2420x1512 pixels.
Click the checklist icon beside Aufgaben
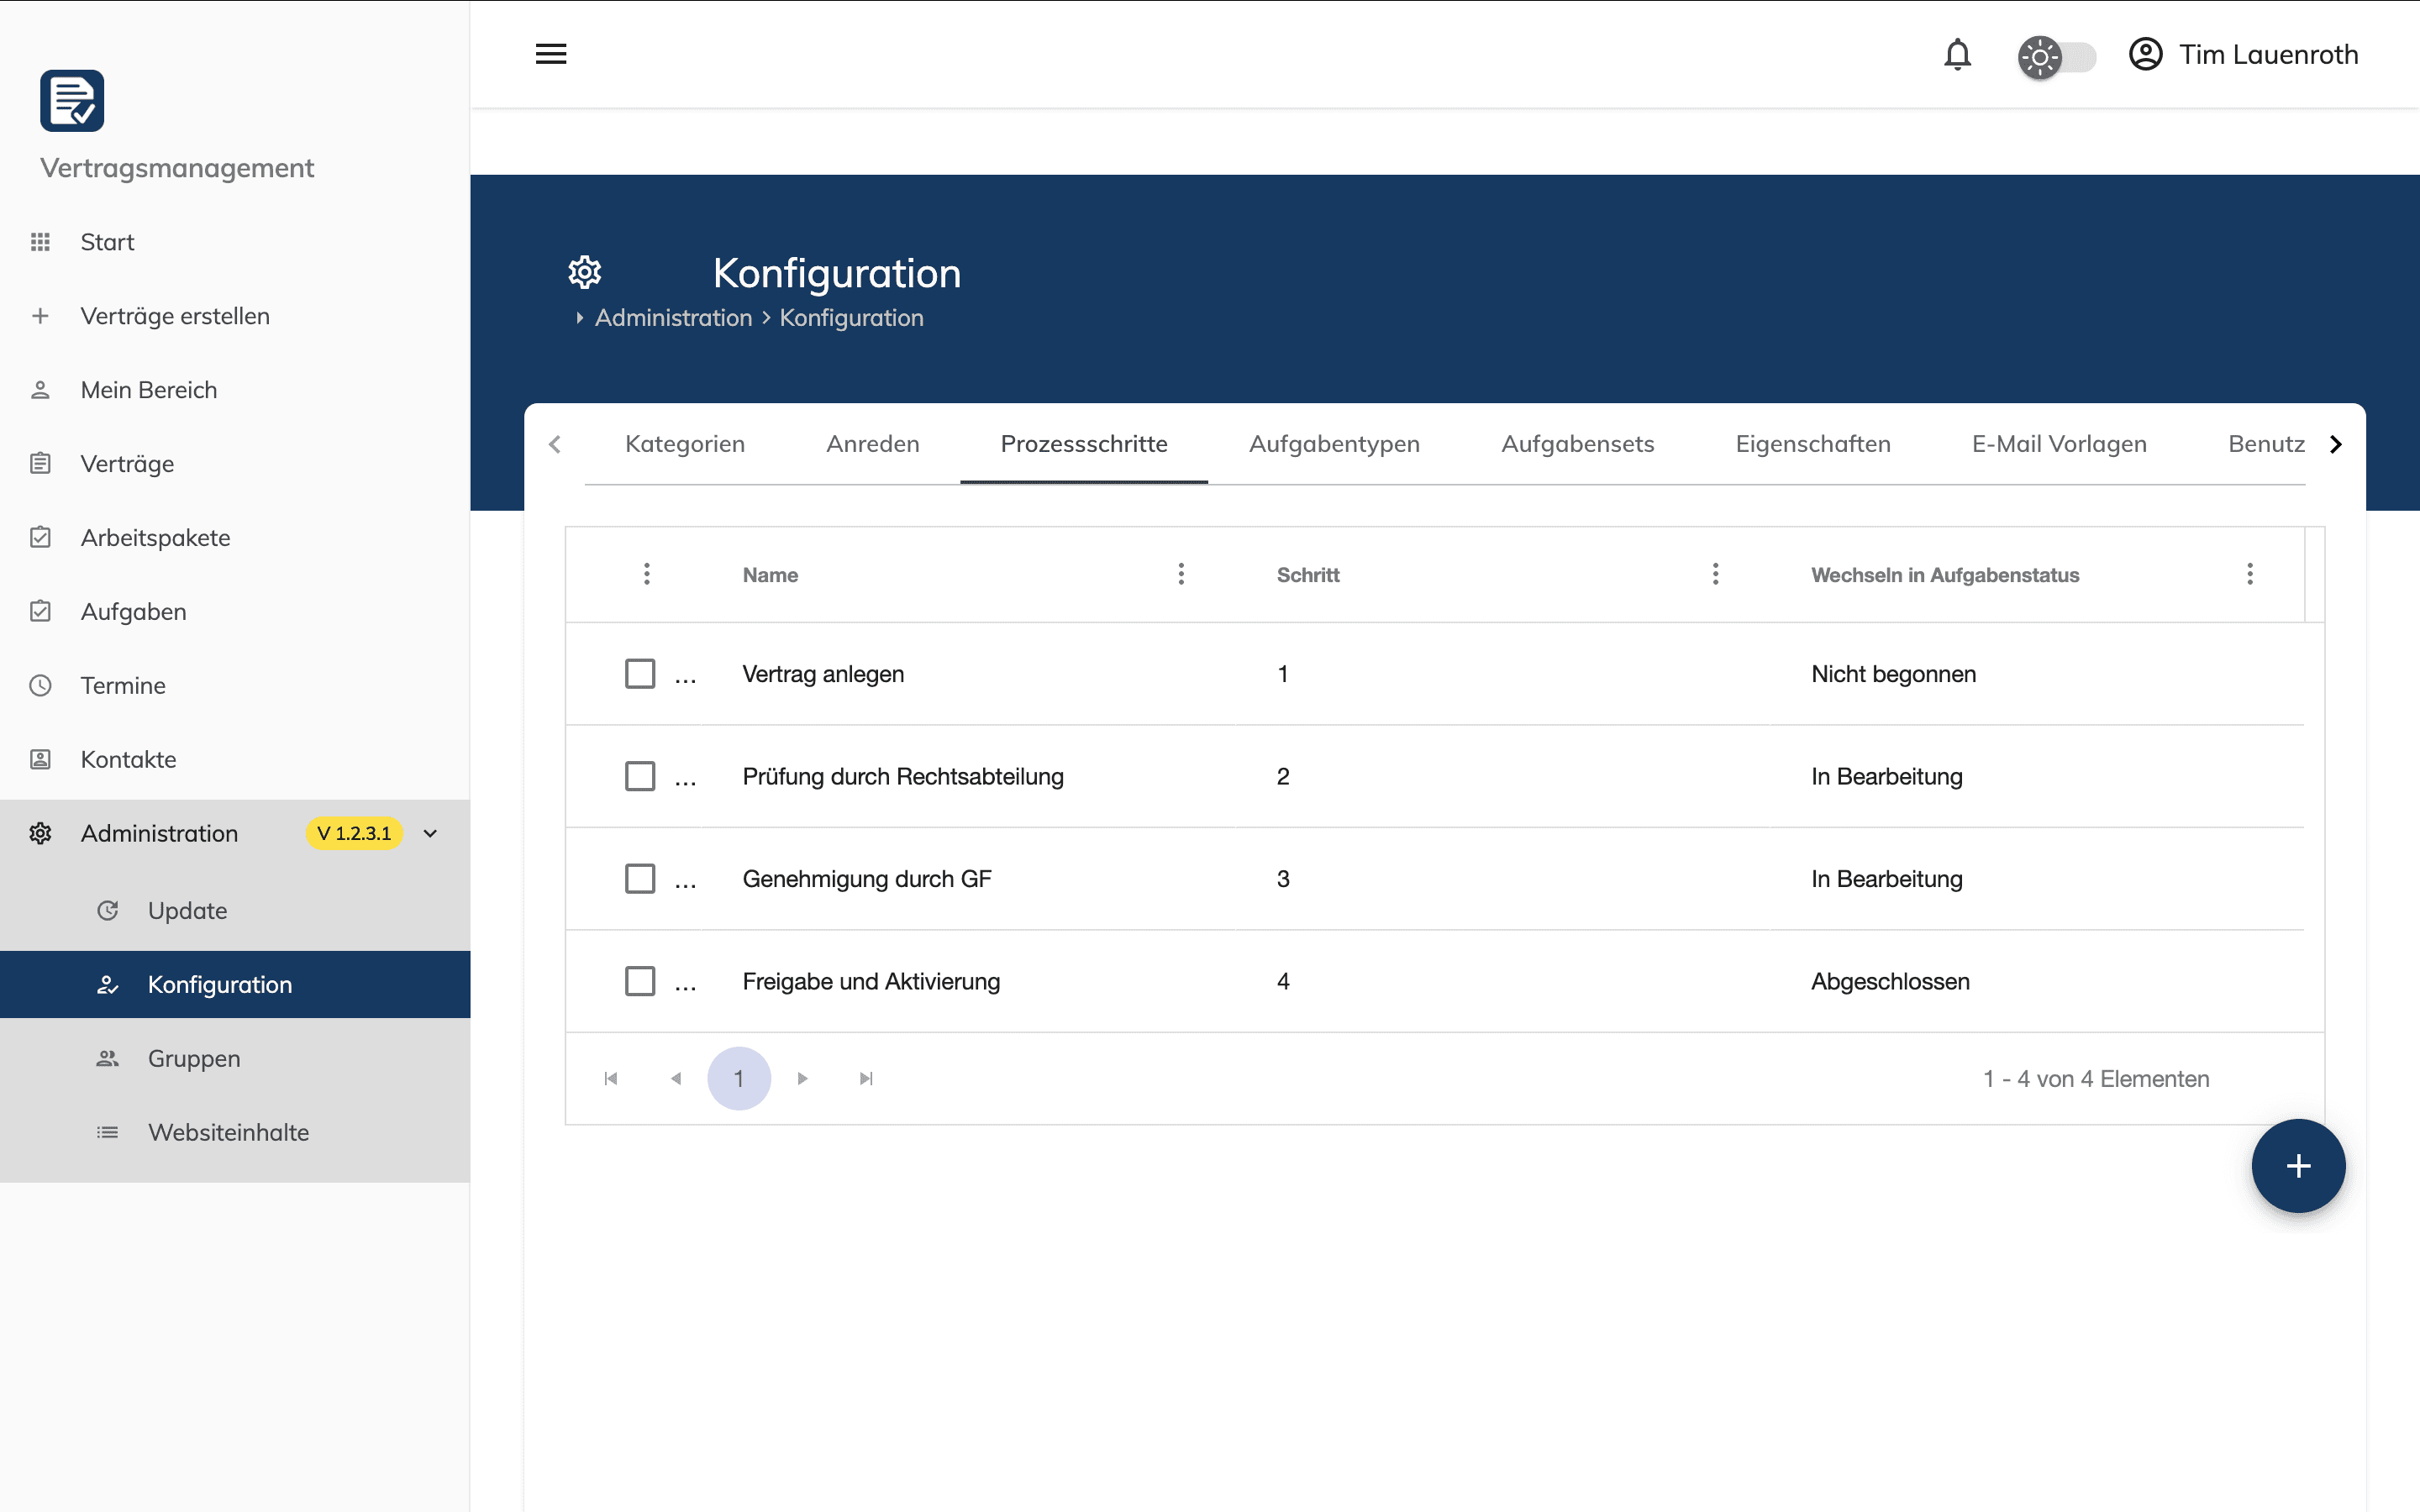[40, 612]
